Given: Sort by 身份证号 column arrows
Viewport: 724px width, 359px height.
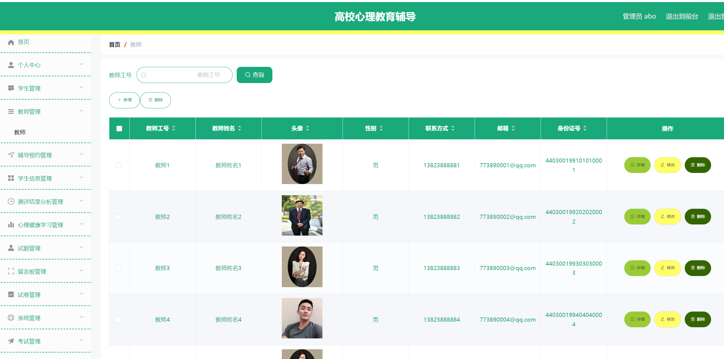Looking at the screenshot, I should point(585,128).
